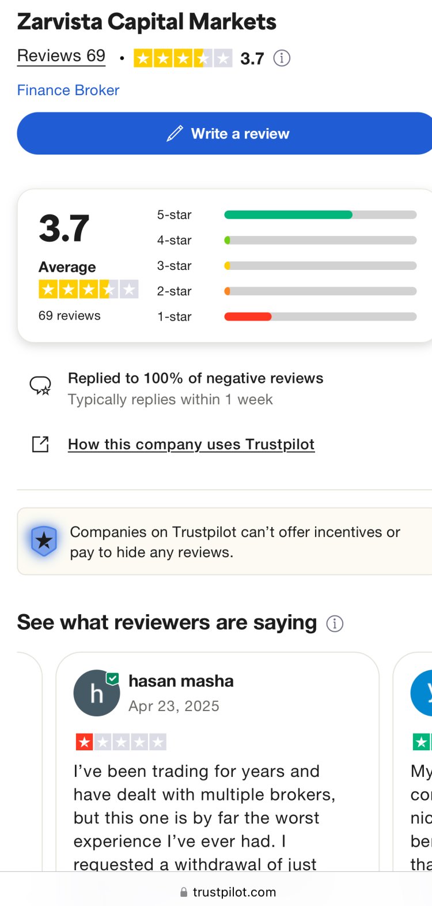Open the Finance Broker category link
This screenshot has width=432, height=906.
click(68, 91)
